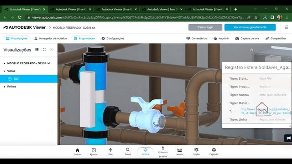The height and width of the screenshot is (164, 292).
Task: Toggle the Órbita orbit tool
Action: coord(145,152)
